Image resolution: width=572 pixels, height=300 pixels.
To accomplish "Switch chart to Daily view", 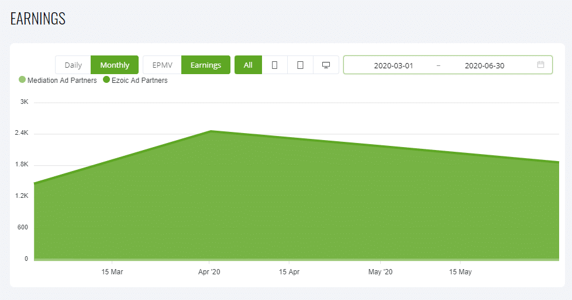I will coord(73,65).
